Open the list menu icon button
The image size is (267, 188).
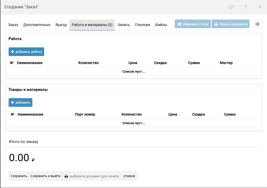click(257, 24)
